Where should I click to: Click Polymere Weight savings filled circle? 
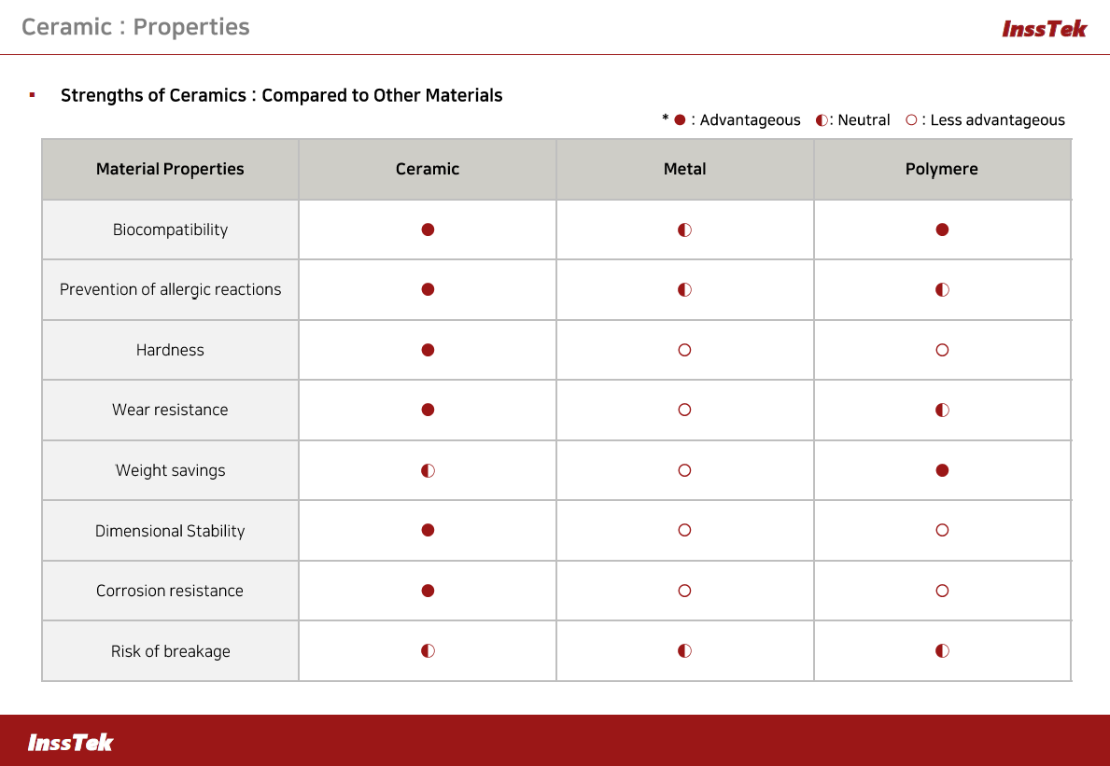[x=942, y=470]
